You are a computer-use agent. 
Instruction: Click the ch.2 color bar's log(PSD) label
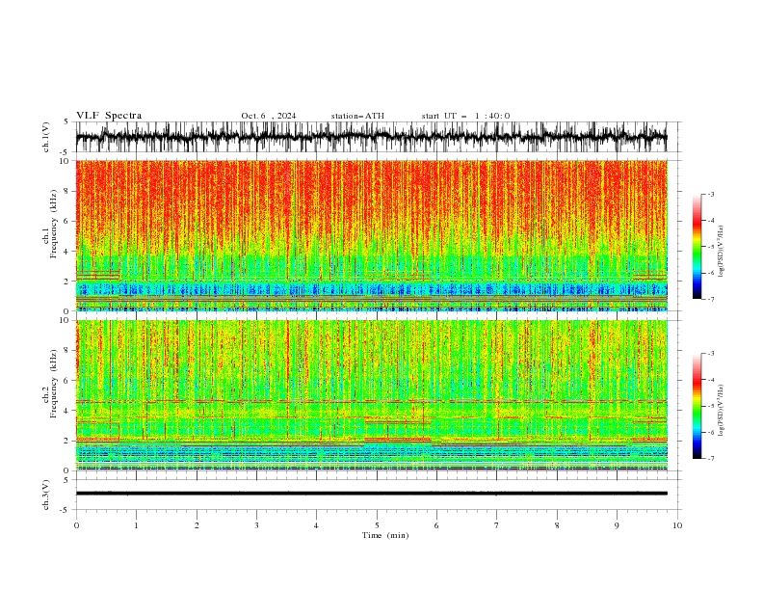coord(721,410)
